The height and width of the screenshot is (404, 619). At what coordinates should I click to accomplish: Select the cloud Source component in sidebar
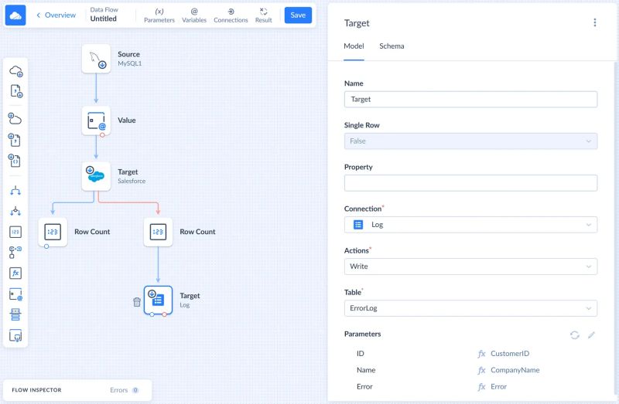pos(15,71)
